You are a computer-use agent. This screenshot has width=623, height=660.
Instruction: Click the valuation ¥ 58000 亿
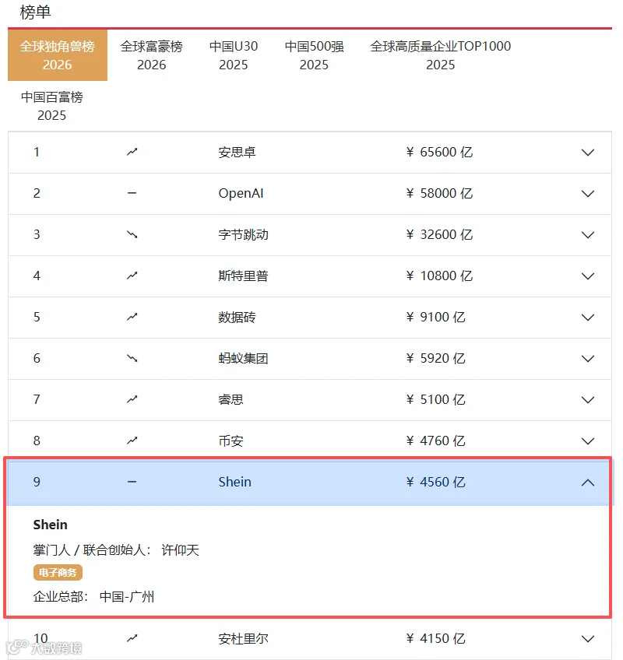(x=439, y=193)
